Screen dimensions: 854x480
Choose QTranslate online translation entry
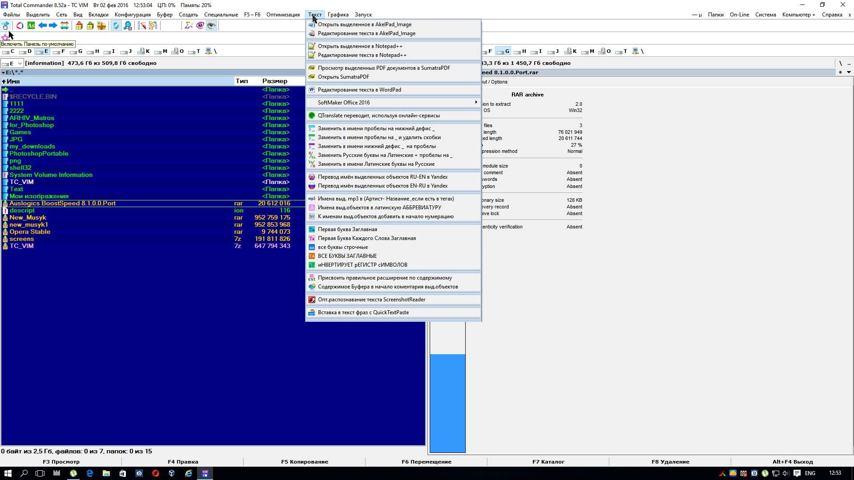(393, 116)
